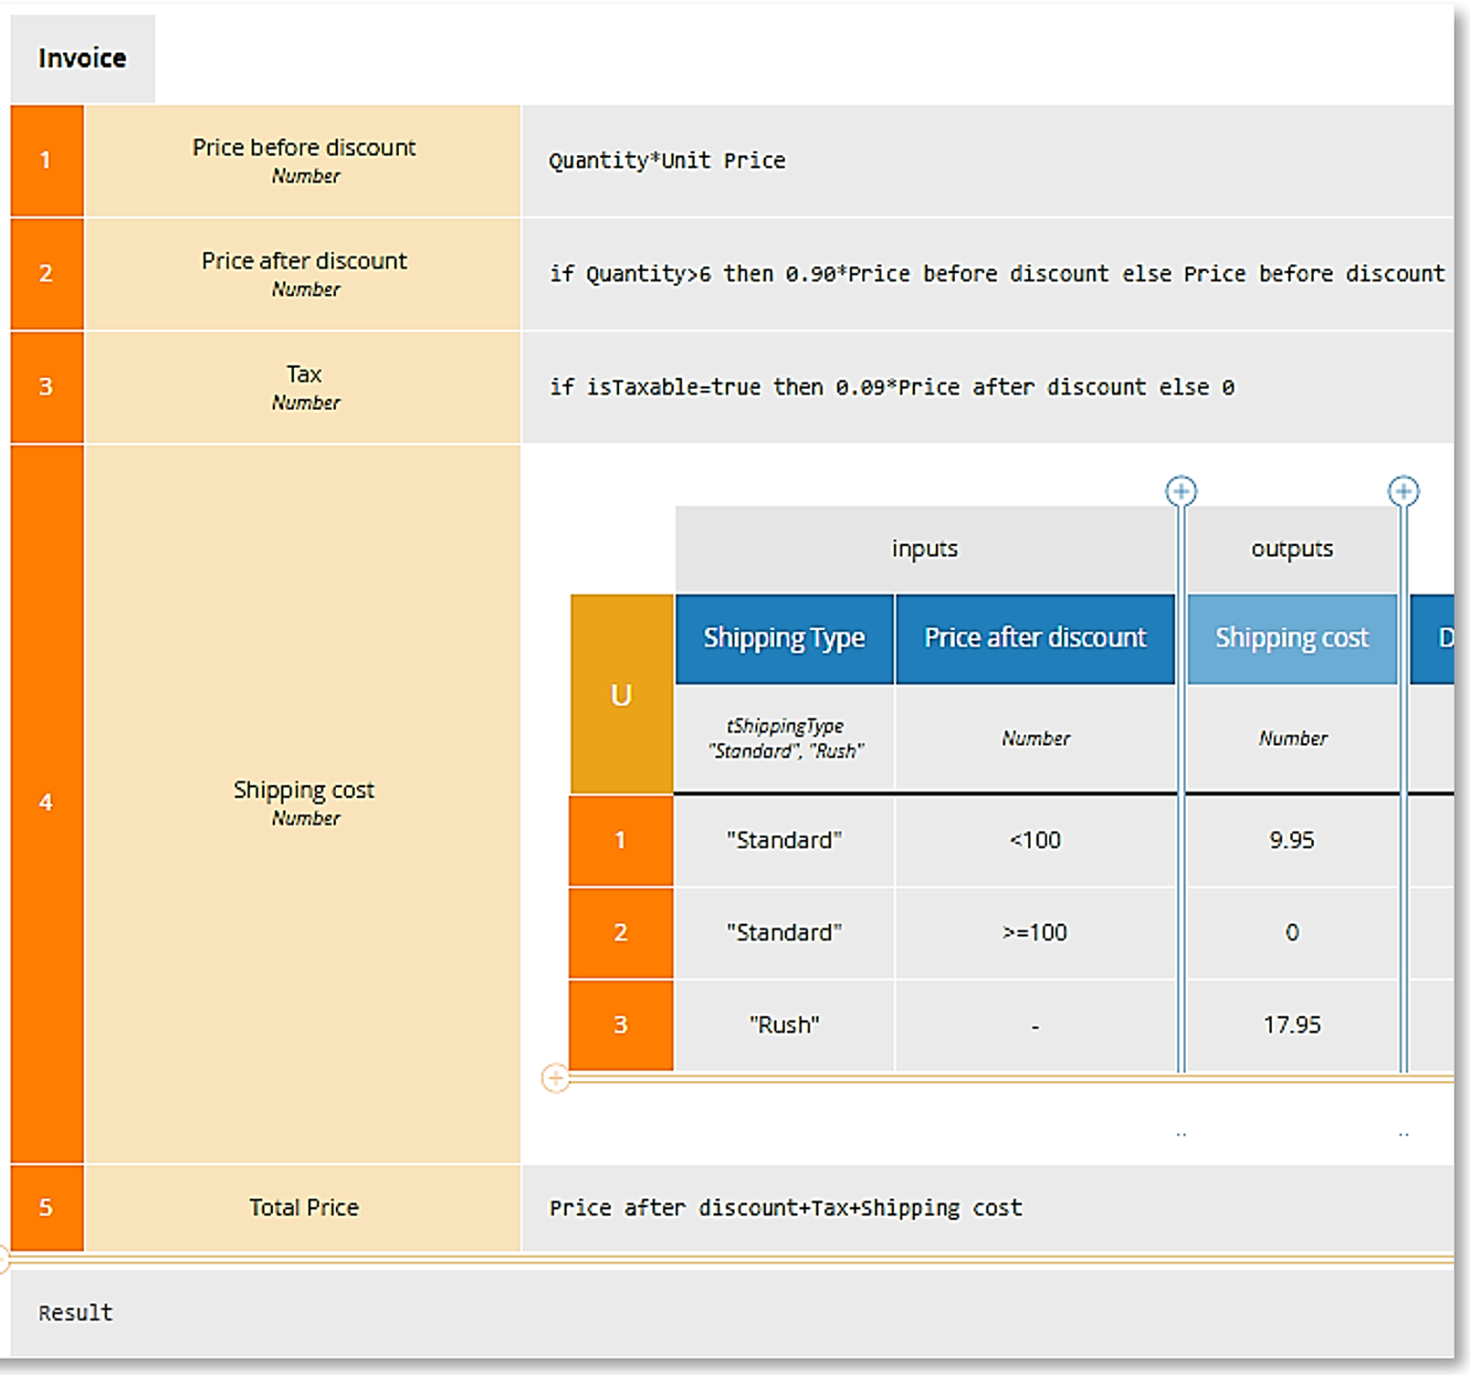Image resolution: width=1470 pixels, height=1375 pixels.
Task: Edit the 'if Quantity>6' discount expression
Action: (x=988, y=274)
